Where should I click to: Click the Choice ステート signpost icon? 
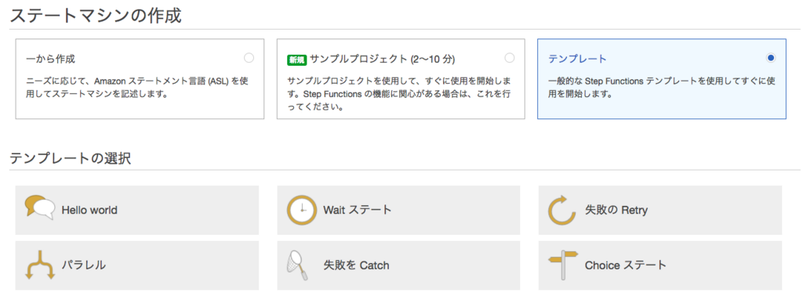[563, 265]
